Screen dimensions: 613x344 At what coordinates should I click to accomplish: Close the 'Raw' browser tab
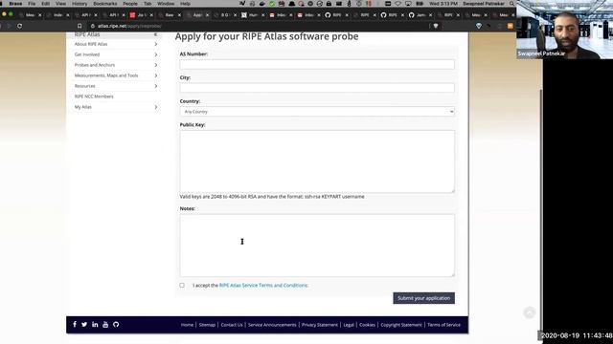[x=179, y=15]
